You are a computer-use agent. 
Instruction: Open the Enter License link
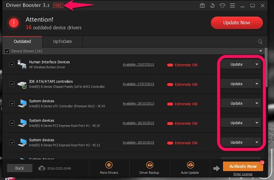click(243, 174)
